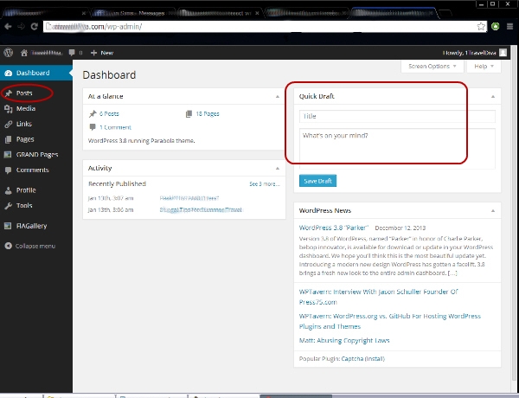Screen dimensions: 519x398
Task: Select Dashboard in the sidebar
Action: coord(35,73)
